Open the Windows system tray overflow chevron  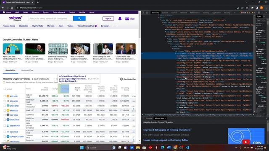click(x=236, y=148)
